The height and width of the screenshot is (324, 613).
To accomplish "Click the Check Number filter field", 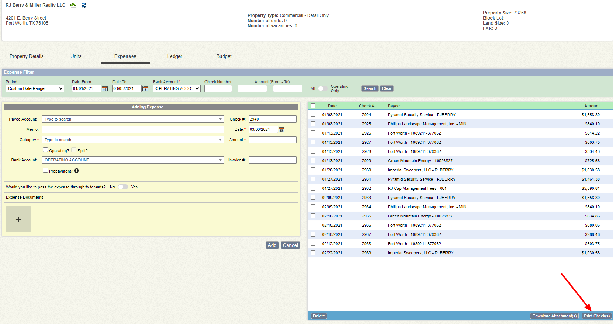I will pos(218,88).
